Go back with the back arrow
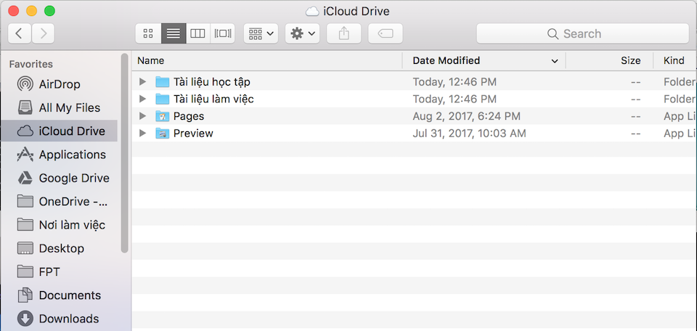The width and height of the screenshot is (697, 331). (19, 33)
